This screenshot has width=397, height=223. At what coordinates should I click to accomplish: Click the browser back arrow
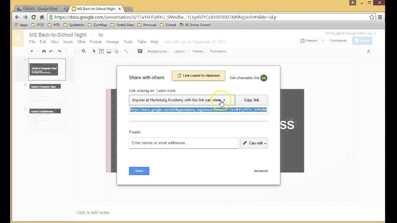17,17
